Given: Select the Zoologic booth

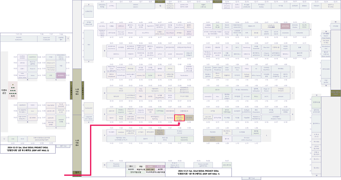Looking at the screenshot, I should click(x=276, y=76).
